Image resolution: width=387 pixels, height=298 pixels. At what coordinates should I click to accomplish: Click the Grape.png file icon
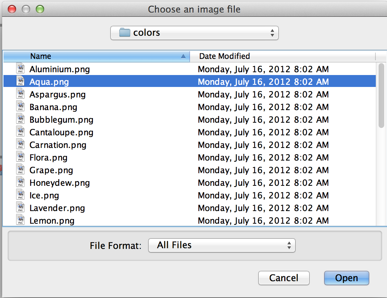[21, 170]
